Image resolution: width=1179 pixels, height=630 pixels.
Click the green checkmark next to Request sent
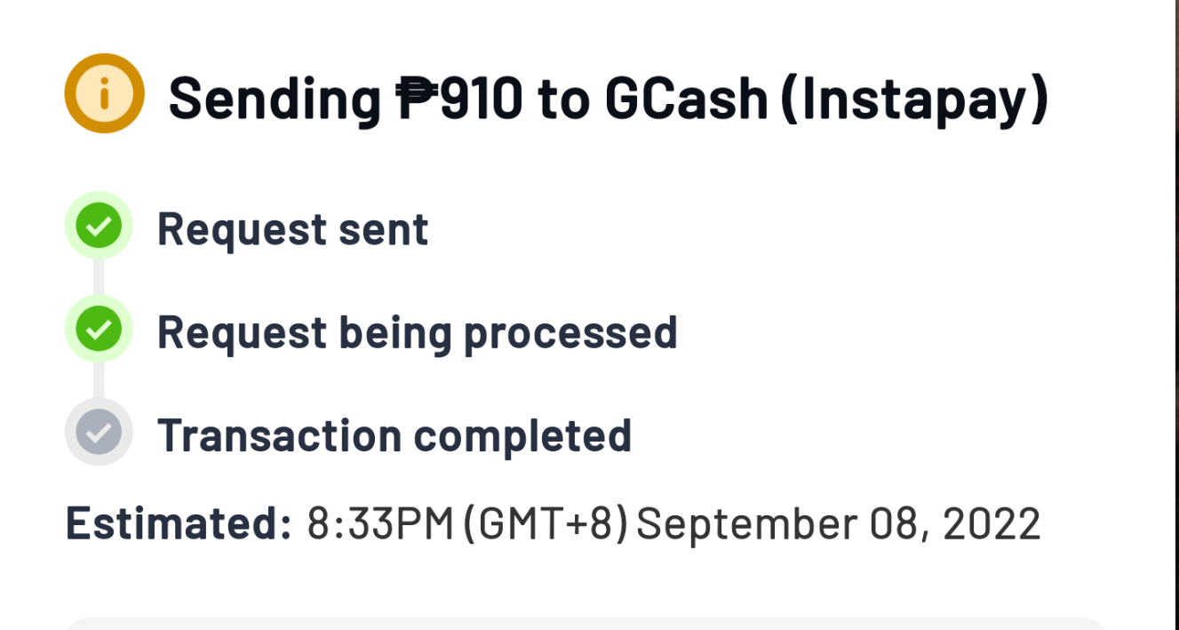coord(99,226)
